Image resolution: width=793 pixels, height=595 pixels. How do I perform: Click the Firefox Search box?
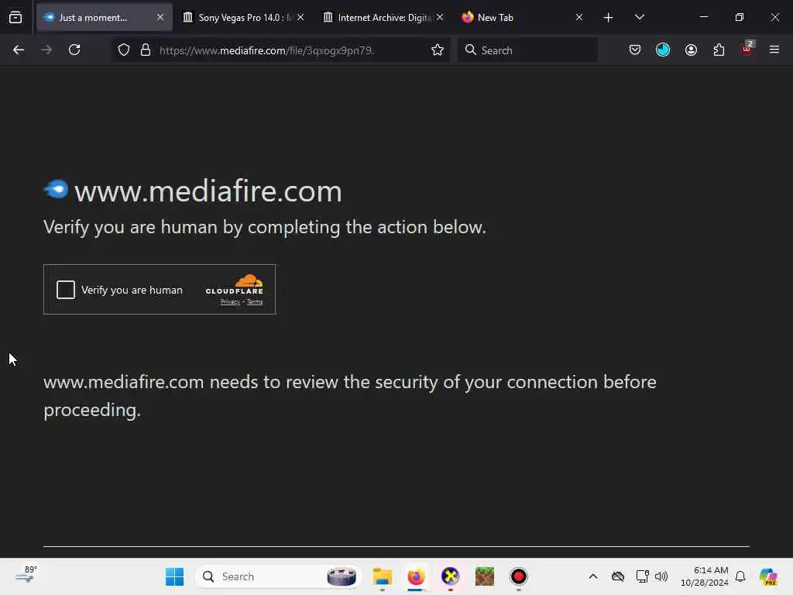point(527,50)
